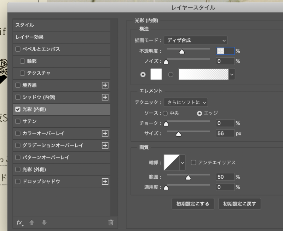Enable the カラーオーバーレイ checkbox
The width and height of the screenshot is (283, 231).
[18, 133]
